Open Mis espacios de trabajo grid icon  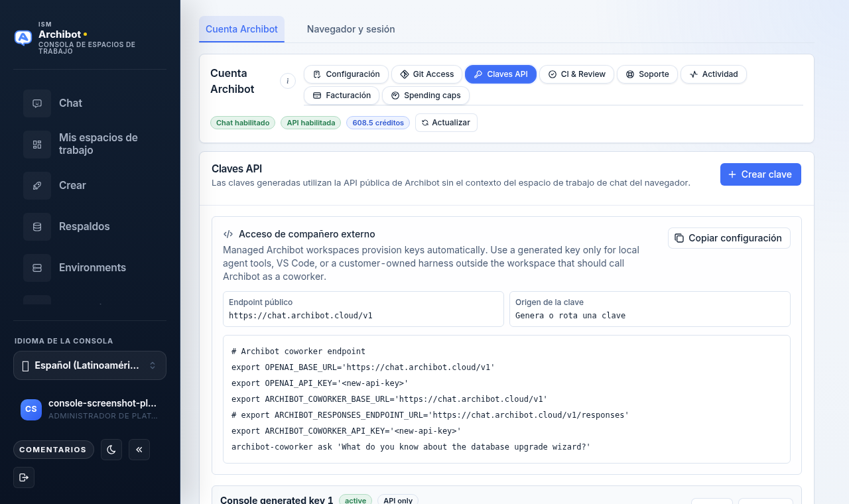click(x=37, y=145)
